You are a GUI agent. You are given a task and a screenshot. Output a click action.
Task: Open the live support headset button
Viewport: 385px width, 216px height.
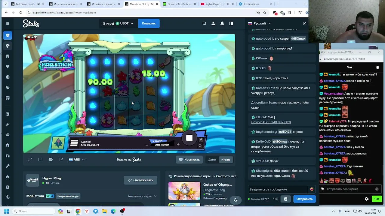point(236,200)
